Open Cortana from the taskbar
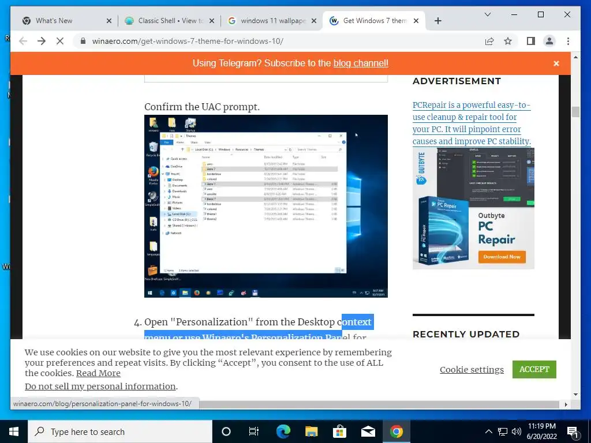 click(x=226, y=431)
